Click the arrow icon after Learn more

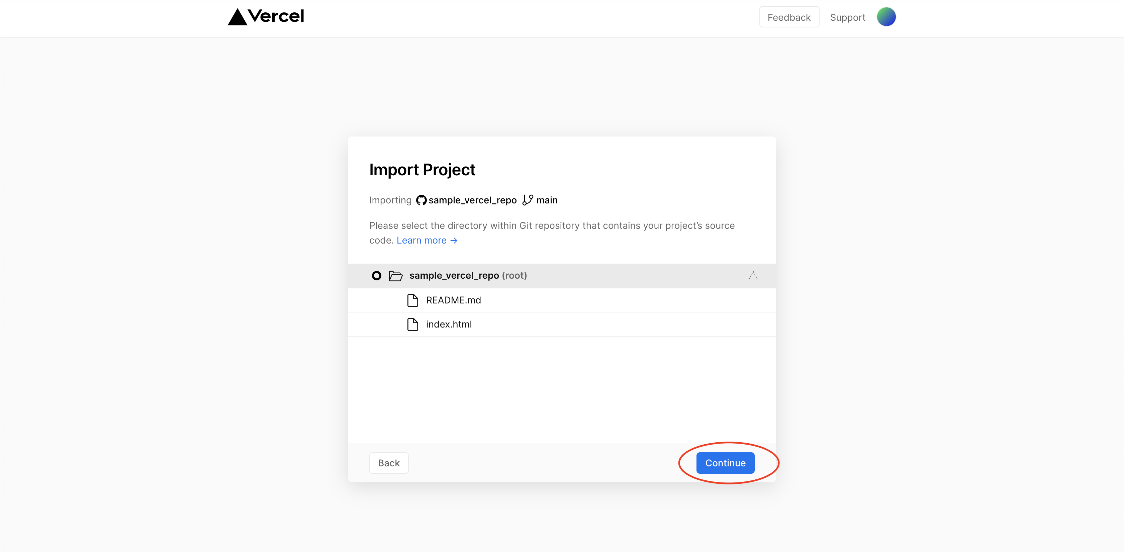click(x=454, y=241)
